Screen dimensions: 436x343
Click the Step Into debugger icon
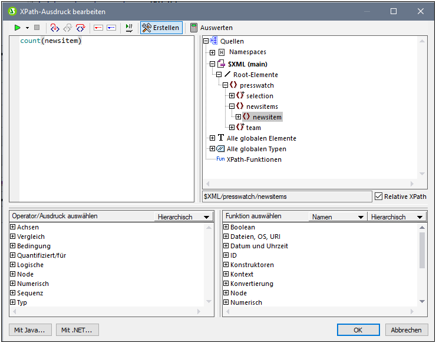coord(55,28)
